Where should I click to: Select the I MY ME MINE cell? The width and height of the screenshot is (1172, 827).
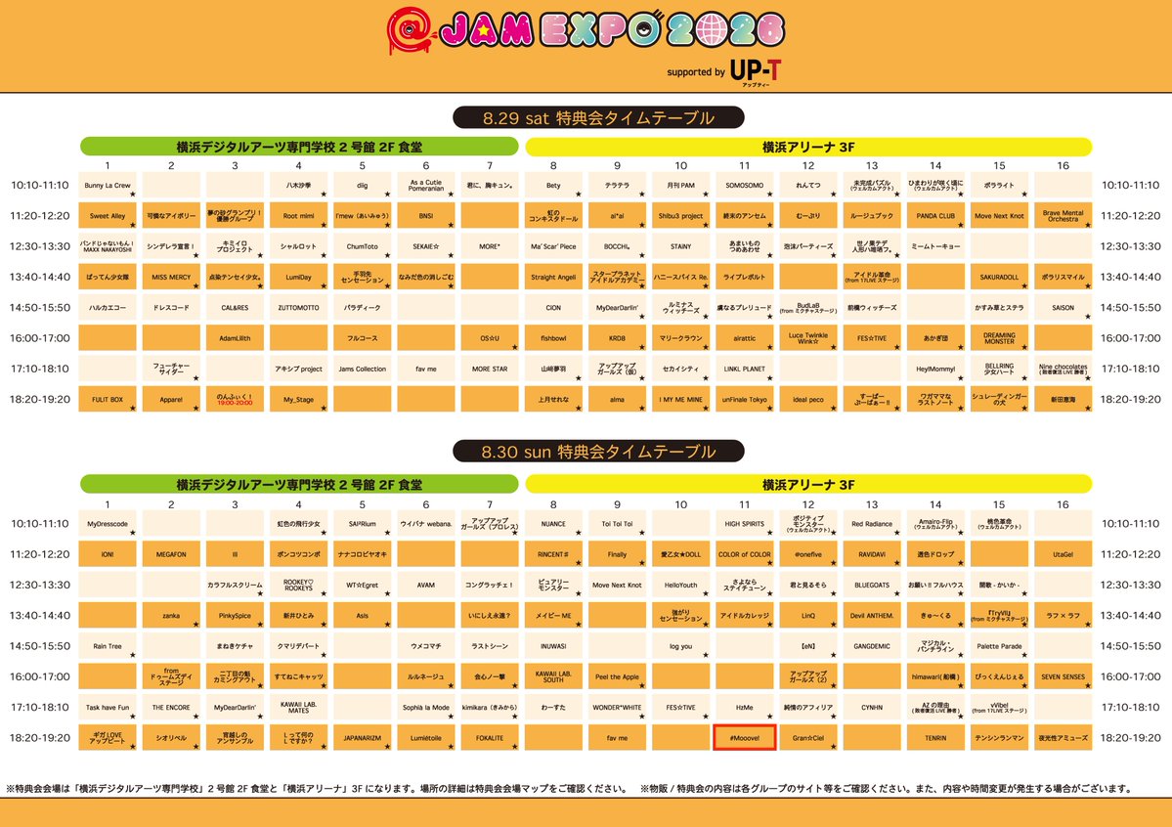681,399
